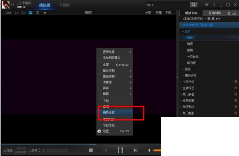The width and height of the screenshot is (239, 156).
Task: Click the panel collapse handle beside the playlist
Action: 178,78
